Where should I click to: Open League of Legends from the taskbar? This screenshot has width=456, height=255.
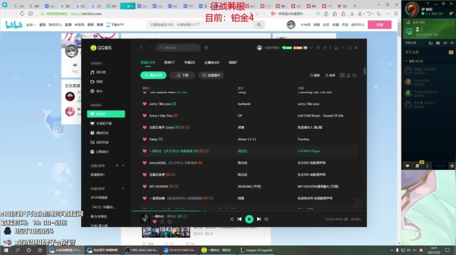pos(256,250)
